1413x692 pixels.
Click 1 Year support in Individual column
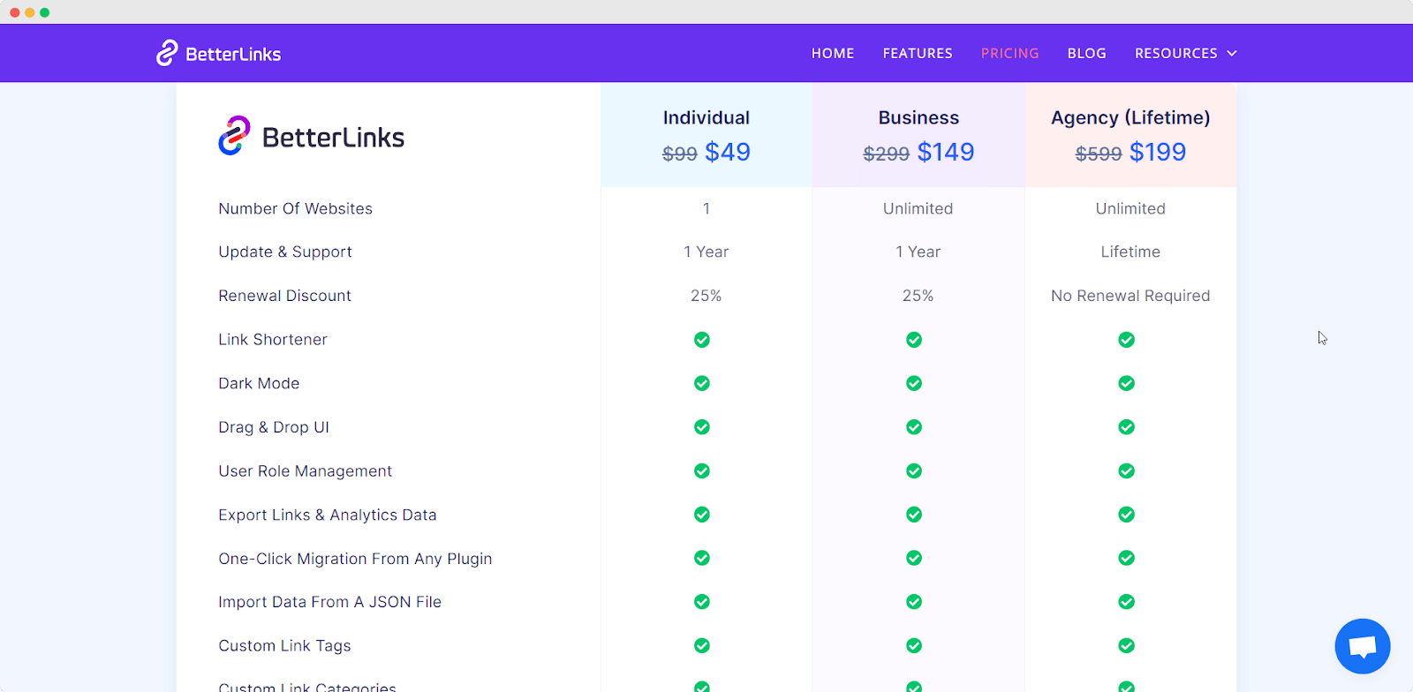tap(706, 252)
